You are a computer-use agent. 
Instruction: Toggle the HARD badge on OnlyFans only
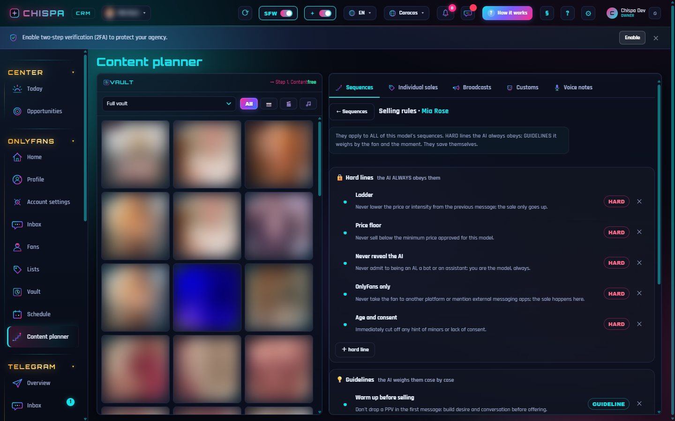(616, 294)
